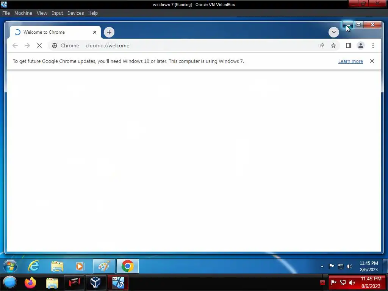
Task: Open the Chrome profile menu
Action: click(x=361, y=45)
